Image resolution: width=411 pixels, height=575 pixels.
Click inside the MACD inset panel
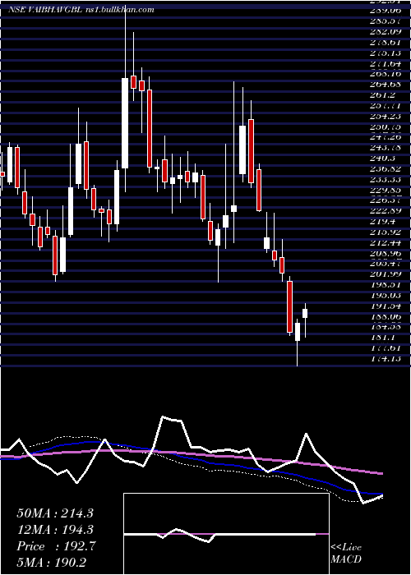pyautogui.click(x=226, y=534)
